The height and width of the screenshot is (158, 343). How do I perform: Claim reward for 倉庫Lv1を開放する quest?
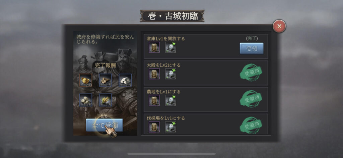[x=252, y=48]
